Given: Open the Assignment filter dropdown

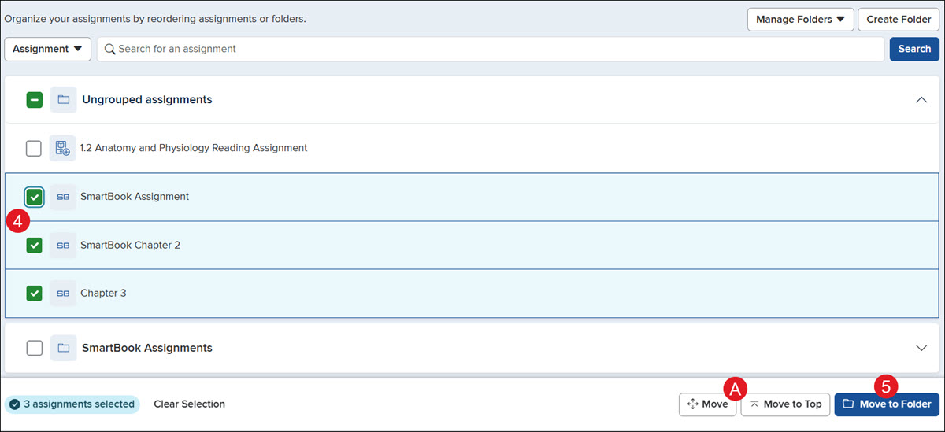Looking at the screenshot, I should [47, 49].
